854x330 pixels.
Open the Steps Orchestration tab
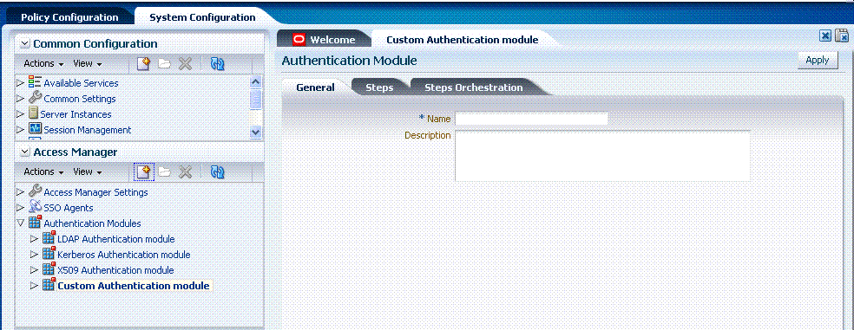(x=473, y=87)
